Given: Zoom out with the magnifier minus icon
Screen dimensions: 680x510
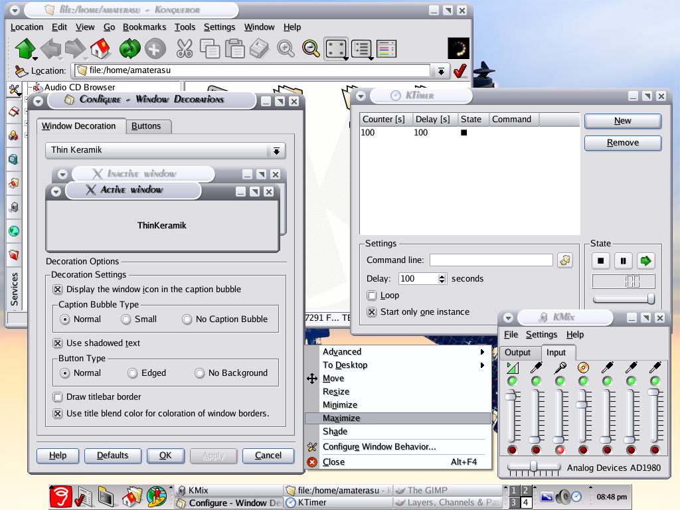Looking at the screenshot, I should [x=311, y=48].
